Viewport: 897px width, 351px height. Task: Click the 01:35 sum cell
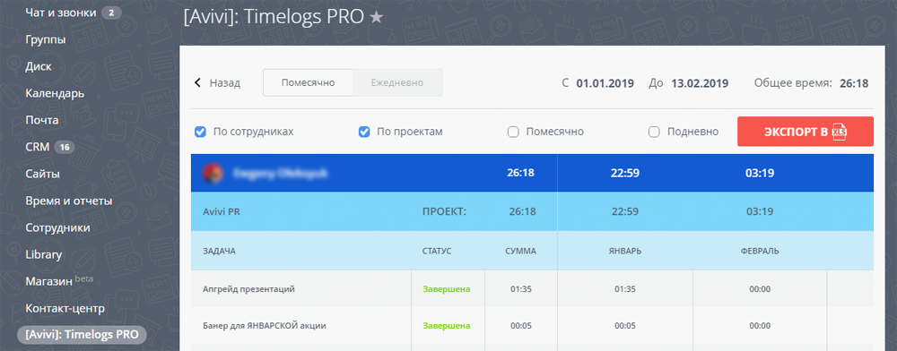point(521,289)
